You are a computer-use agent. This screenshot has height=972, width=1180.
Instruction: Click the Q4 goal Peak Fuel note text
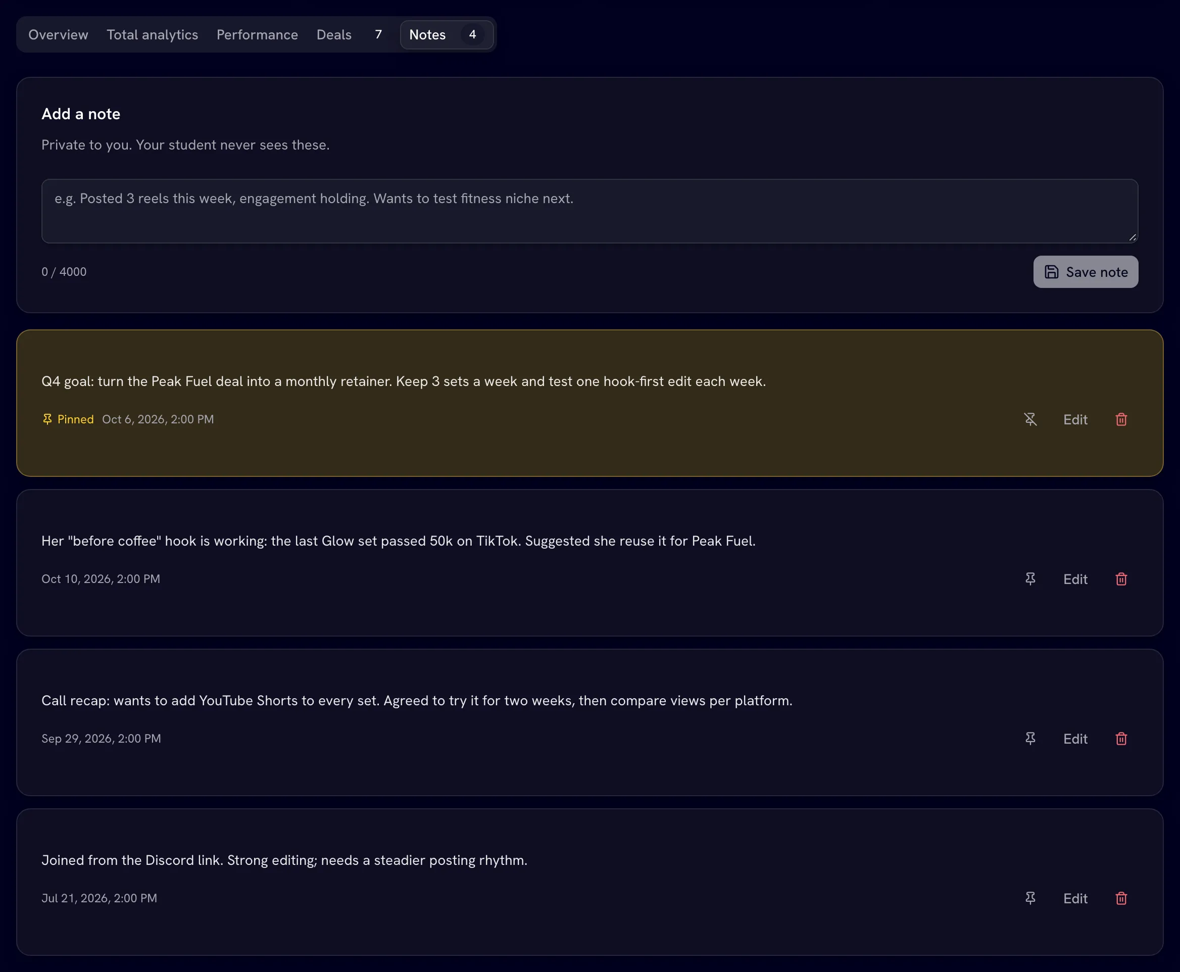tap(404, 381)
